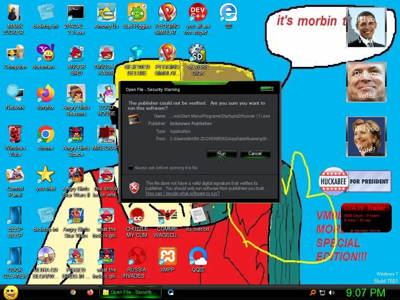Click the Run button in security warning
The image size is (400, 300).
[222, 154]
